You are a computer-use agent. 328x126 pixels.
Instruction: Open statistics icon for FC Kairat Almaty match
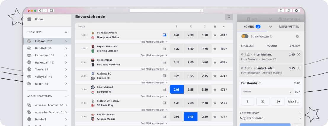coord(165,35)
